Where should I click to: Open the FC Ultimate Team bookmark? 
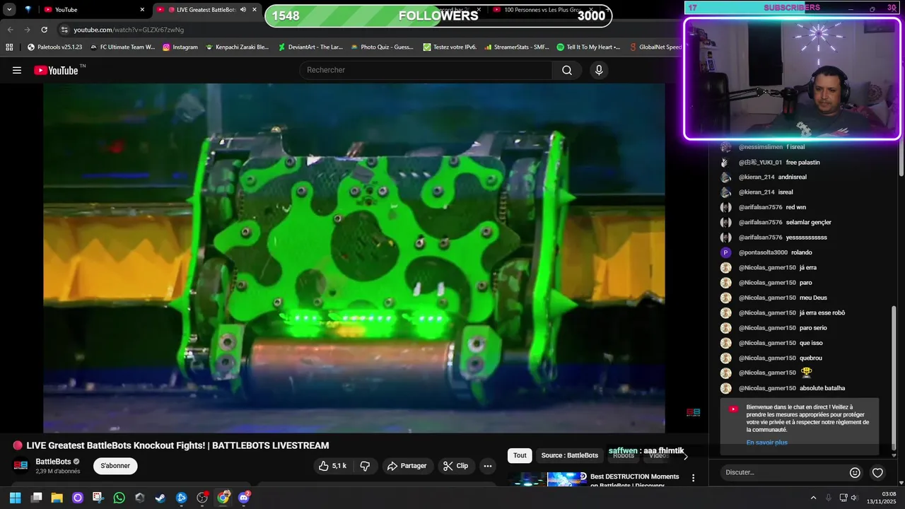[x=122, y=47]
